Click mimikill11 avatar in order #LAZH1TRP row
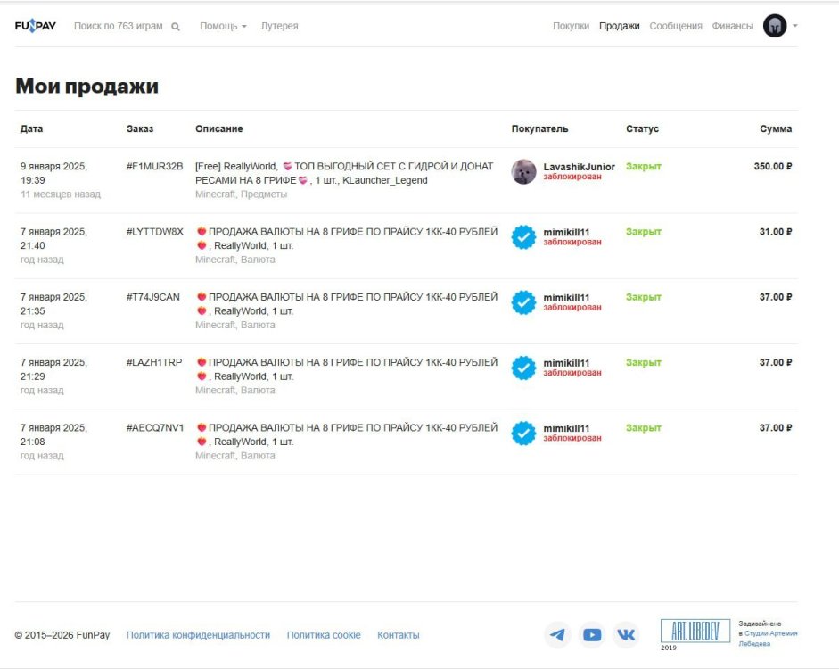Screen dimensions: 839x669 [x=524, y=368]
